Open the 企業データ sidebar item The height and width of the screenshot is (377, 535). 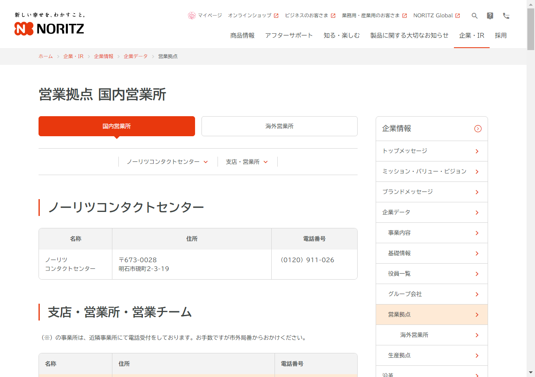coord(431,212)
